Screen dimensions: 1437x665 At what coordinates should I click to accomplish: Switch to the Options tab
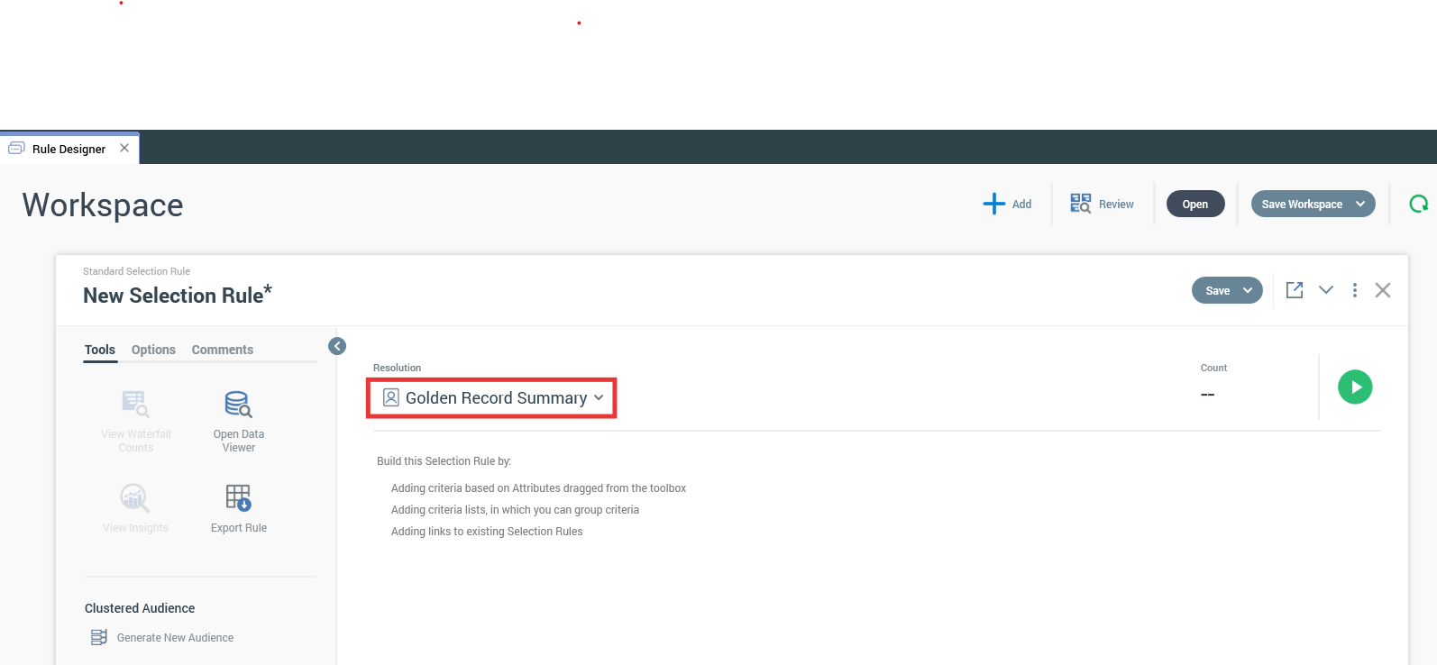point(153,350)
